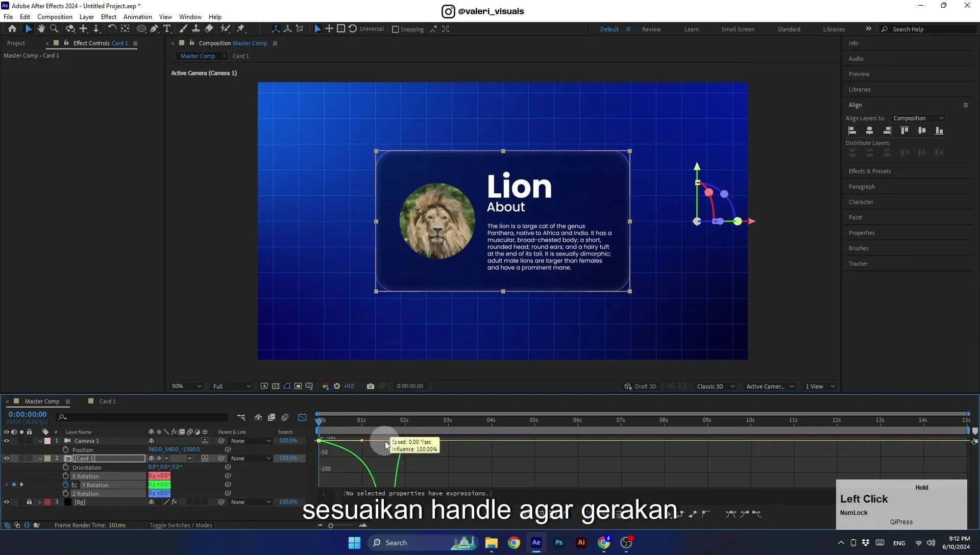Select the Eraser tool
This screenshot has height=555, width=980.
(x=209, y=29)
